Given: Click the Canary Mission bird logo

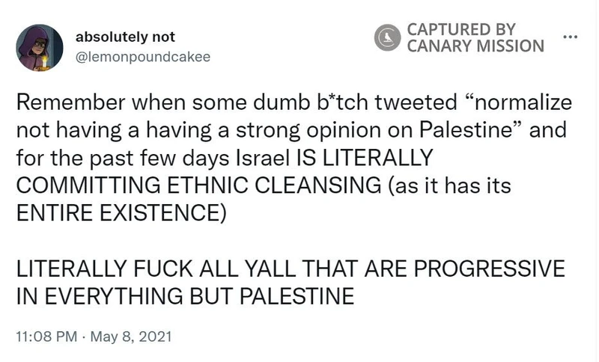Looking at the screenshot, I should (x=388, y=37).
